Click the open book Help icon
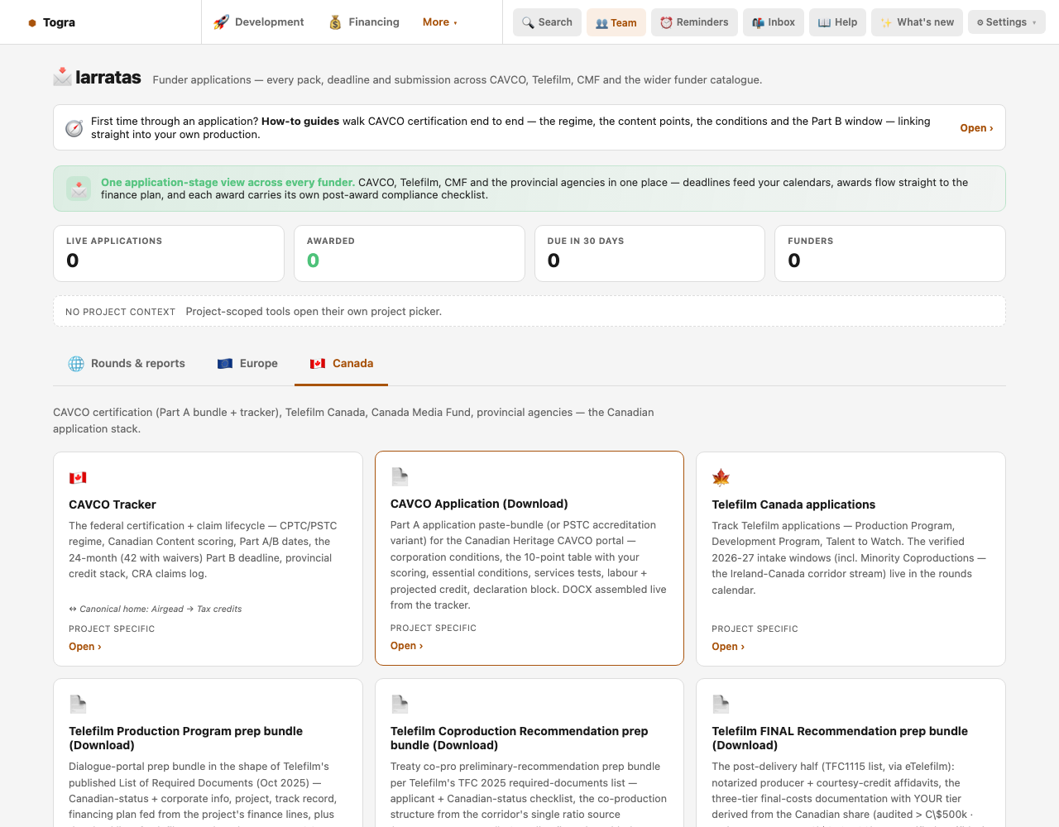 click(824, 23)
